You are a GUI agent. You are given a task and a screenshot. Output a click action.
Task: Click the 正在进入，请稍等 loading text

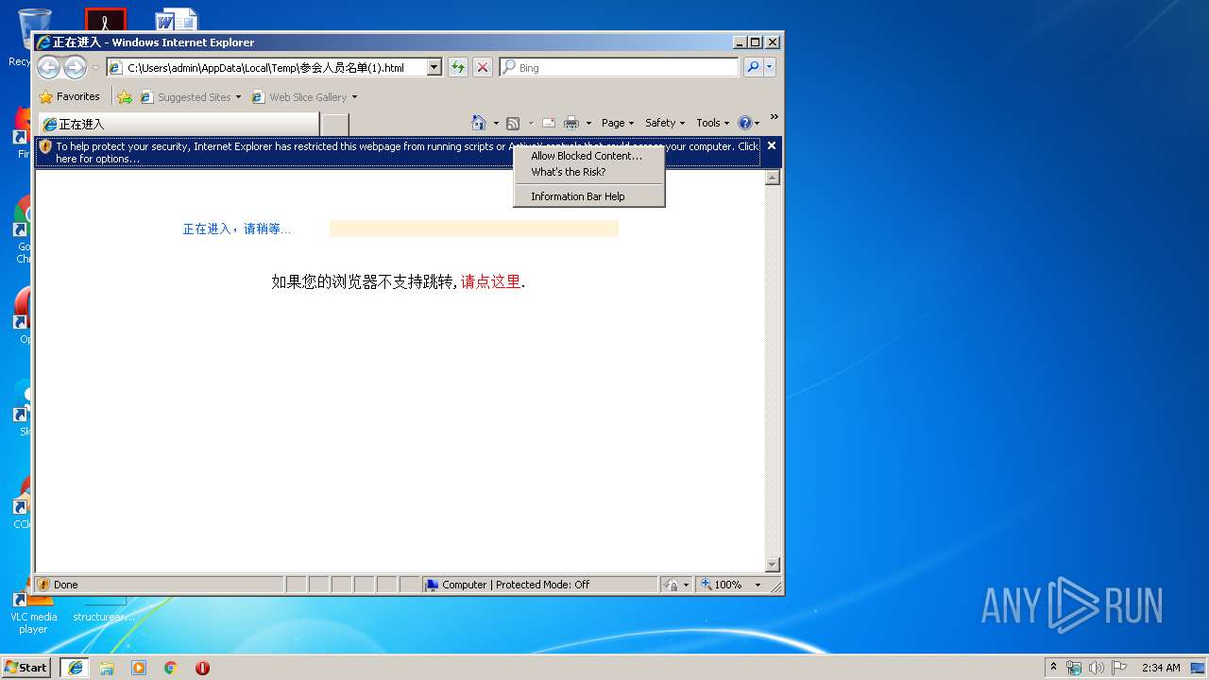click(x=237, y=229)
